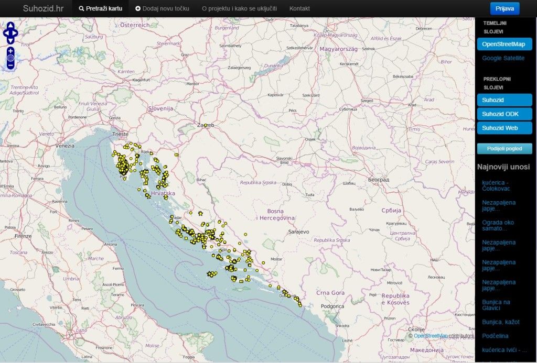The width and height of the screenshot is (537, 363).
Task: Click the Najnoviji unosi heading
Action: (x=503, y=167)
